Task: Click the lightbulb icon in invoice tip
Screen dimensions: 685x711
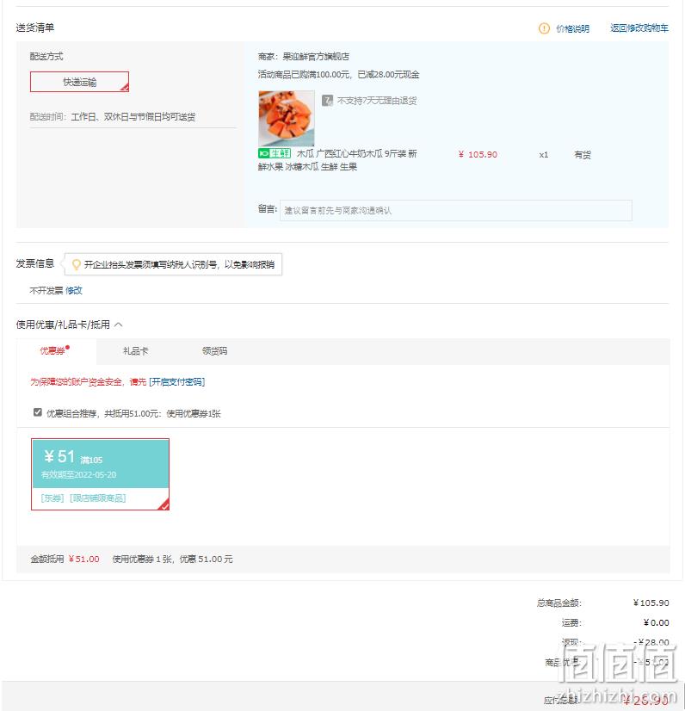Action: point(77,264)
